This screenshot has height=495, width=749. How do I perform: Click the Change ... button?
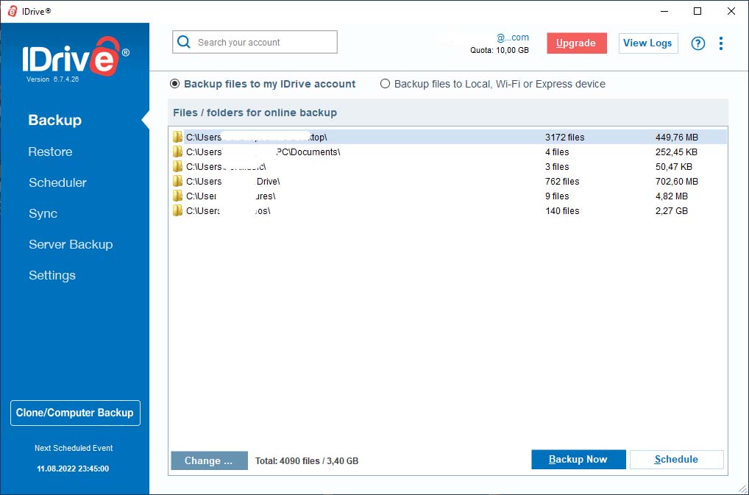[209, 460]
